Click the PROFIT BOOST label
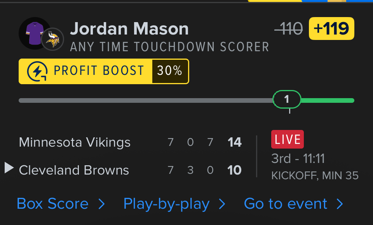The image size is (373, 225). 99,71
